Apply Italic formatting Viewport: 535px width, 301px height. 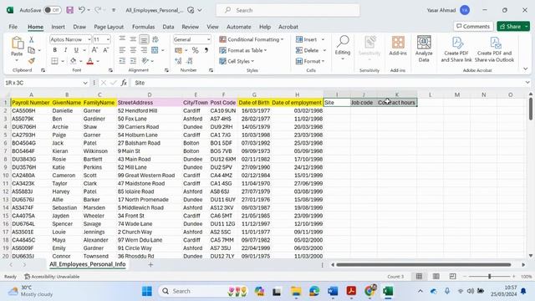tap(65, 50)
